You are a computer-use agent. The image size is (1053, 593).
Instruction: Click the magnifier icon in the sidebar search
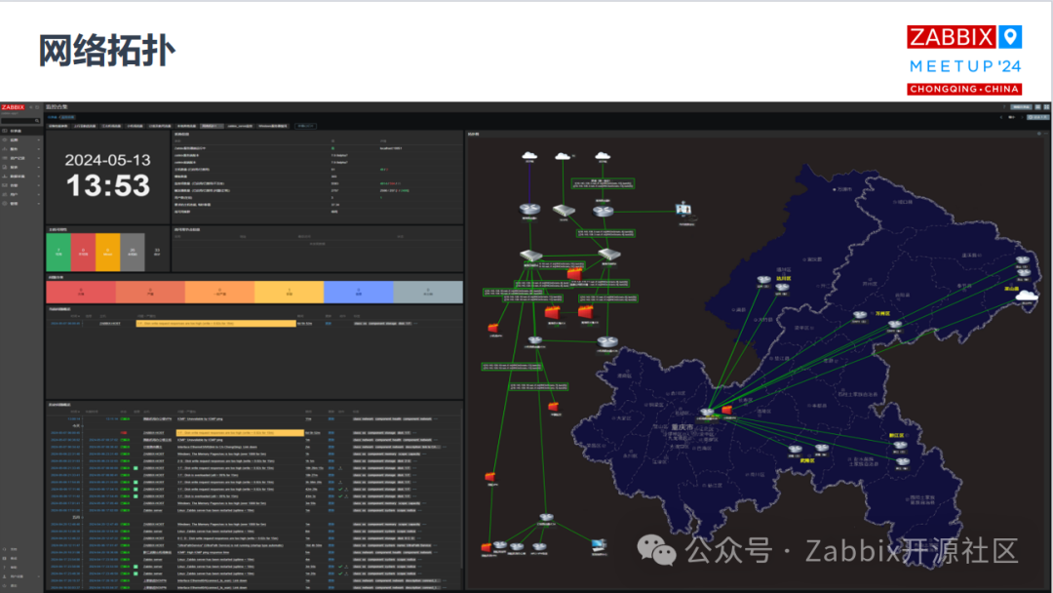click(x=38, y=121)
